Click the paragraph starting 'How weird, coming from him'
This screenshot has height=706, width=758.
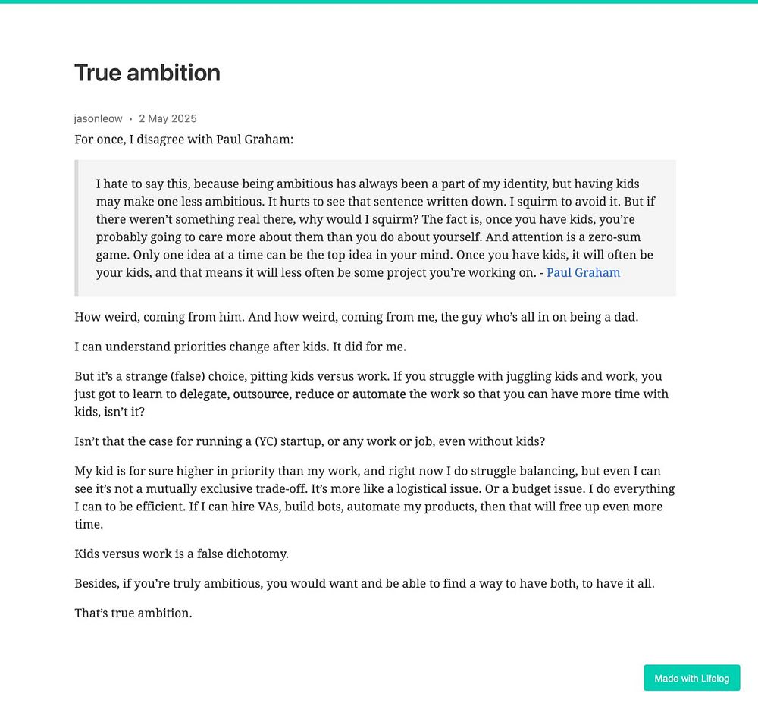356,317
